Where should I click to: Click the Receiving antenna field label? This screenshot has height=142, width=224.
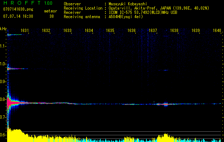82,17
